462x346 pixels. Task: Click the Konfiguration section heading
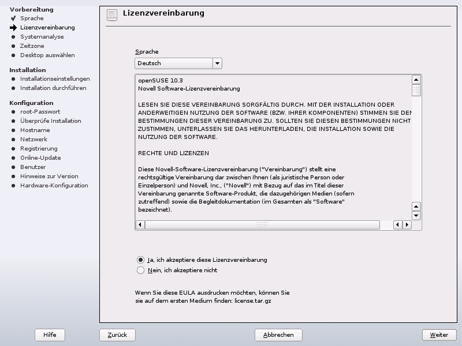[x=31, y=103]
